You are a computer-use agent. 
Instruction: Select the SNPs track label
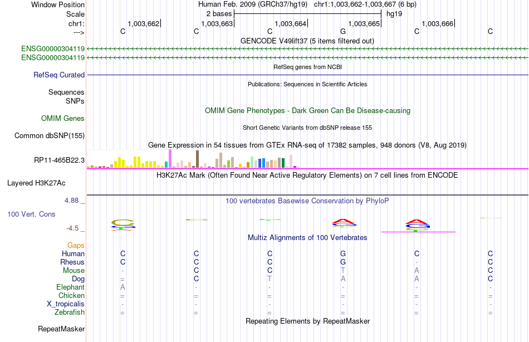tap(75, 101)
